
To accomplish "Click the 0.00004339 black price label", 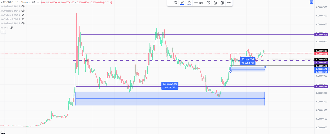I will tap(321, 51).
